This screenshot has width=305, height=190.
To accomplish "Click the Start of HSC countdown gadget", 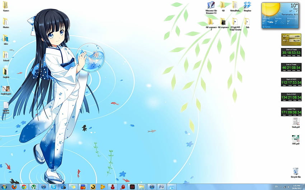I will point(291,82).
